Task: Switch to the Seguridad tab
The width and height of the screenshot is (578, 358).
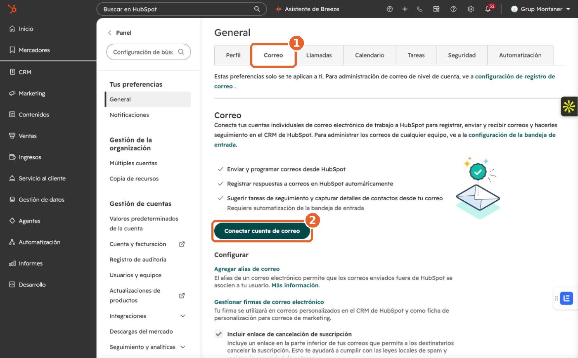Action: 462,55
